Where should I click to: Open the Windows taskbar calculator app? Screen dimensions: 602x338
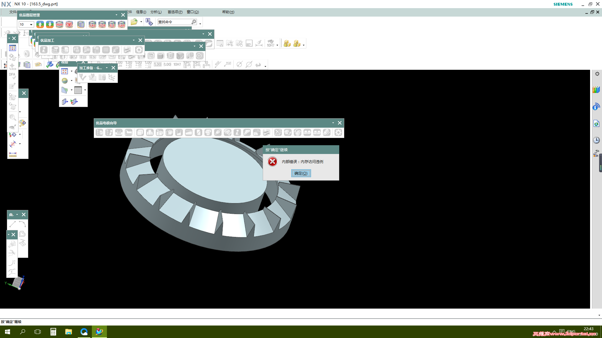coord(53,332)
